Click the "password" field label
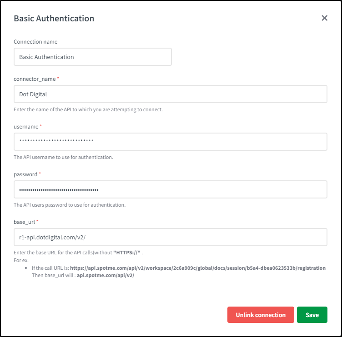The image size is (342, 337). point(25,174)
